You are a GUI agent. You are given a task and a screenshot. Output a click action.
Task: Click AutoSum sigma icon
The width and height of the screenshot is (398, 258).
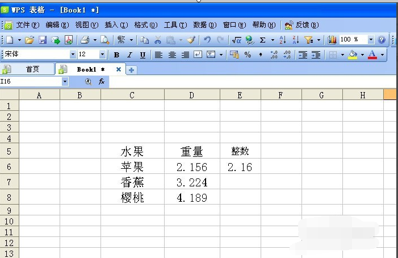(263, 40)
